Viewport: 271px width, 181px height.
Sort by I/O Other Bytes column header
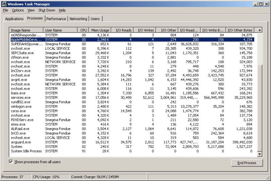click(x=240, y=30)
